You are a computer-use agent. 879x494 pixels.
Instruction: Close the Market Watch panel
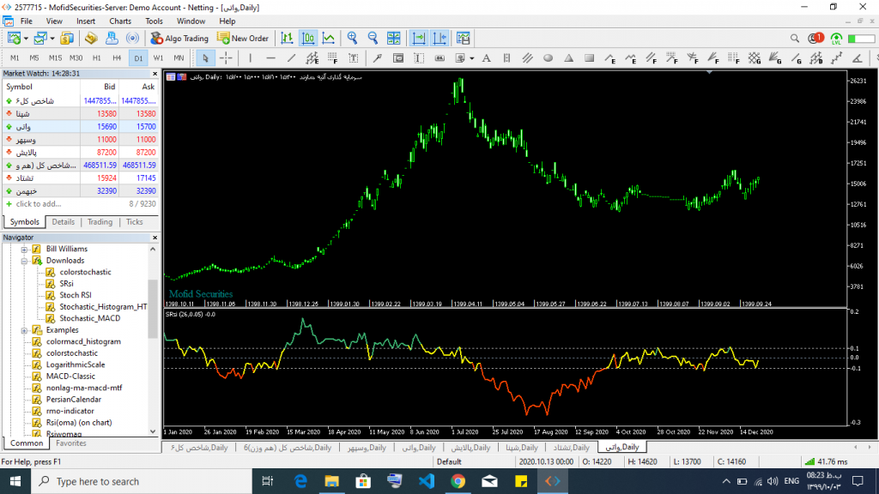pos(155,74)
